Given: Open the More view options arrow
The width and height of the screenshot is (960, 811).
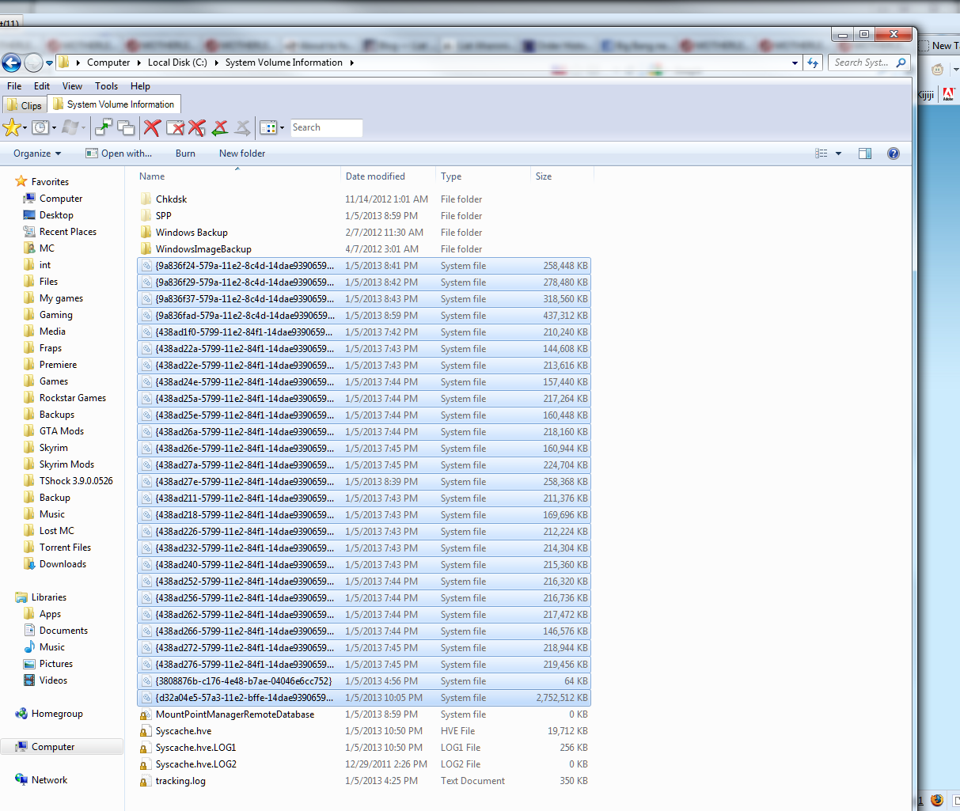Looking at the screenshot, I should (x=838, y=153).
